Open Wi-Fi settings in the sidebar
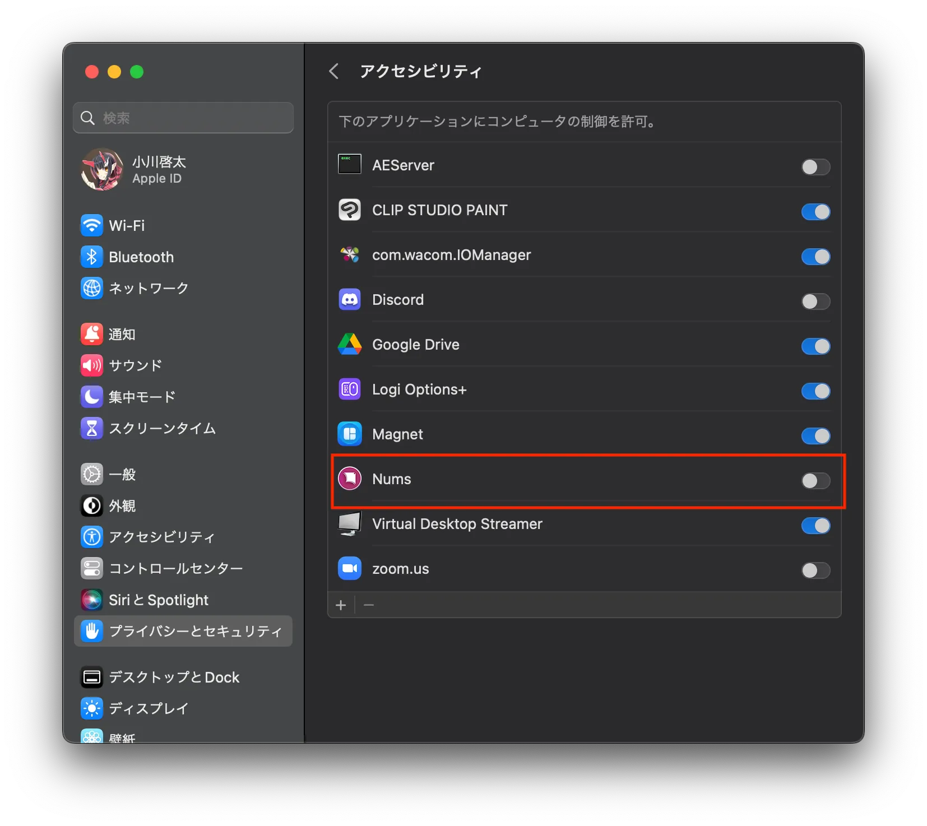This screenshot has width=927, height=826. click(x=127, y=226)
